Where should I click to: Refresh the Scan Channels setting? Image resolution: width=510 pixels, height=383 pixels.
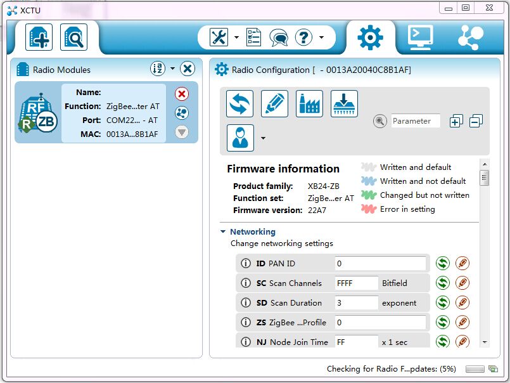(443, 283)
